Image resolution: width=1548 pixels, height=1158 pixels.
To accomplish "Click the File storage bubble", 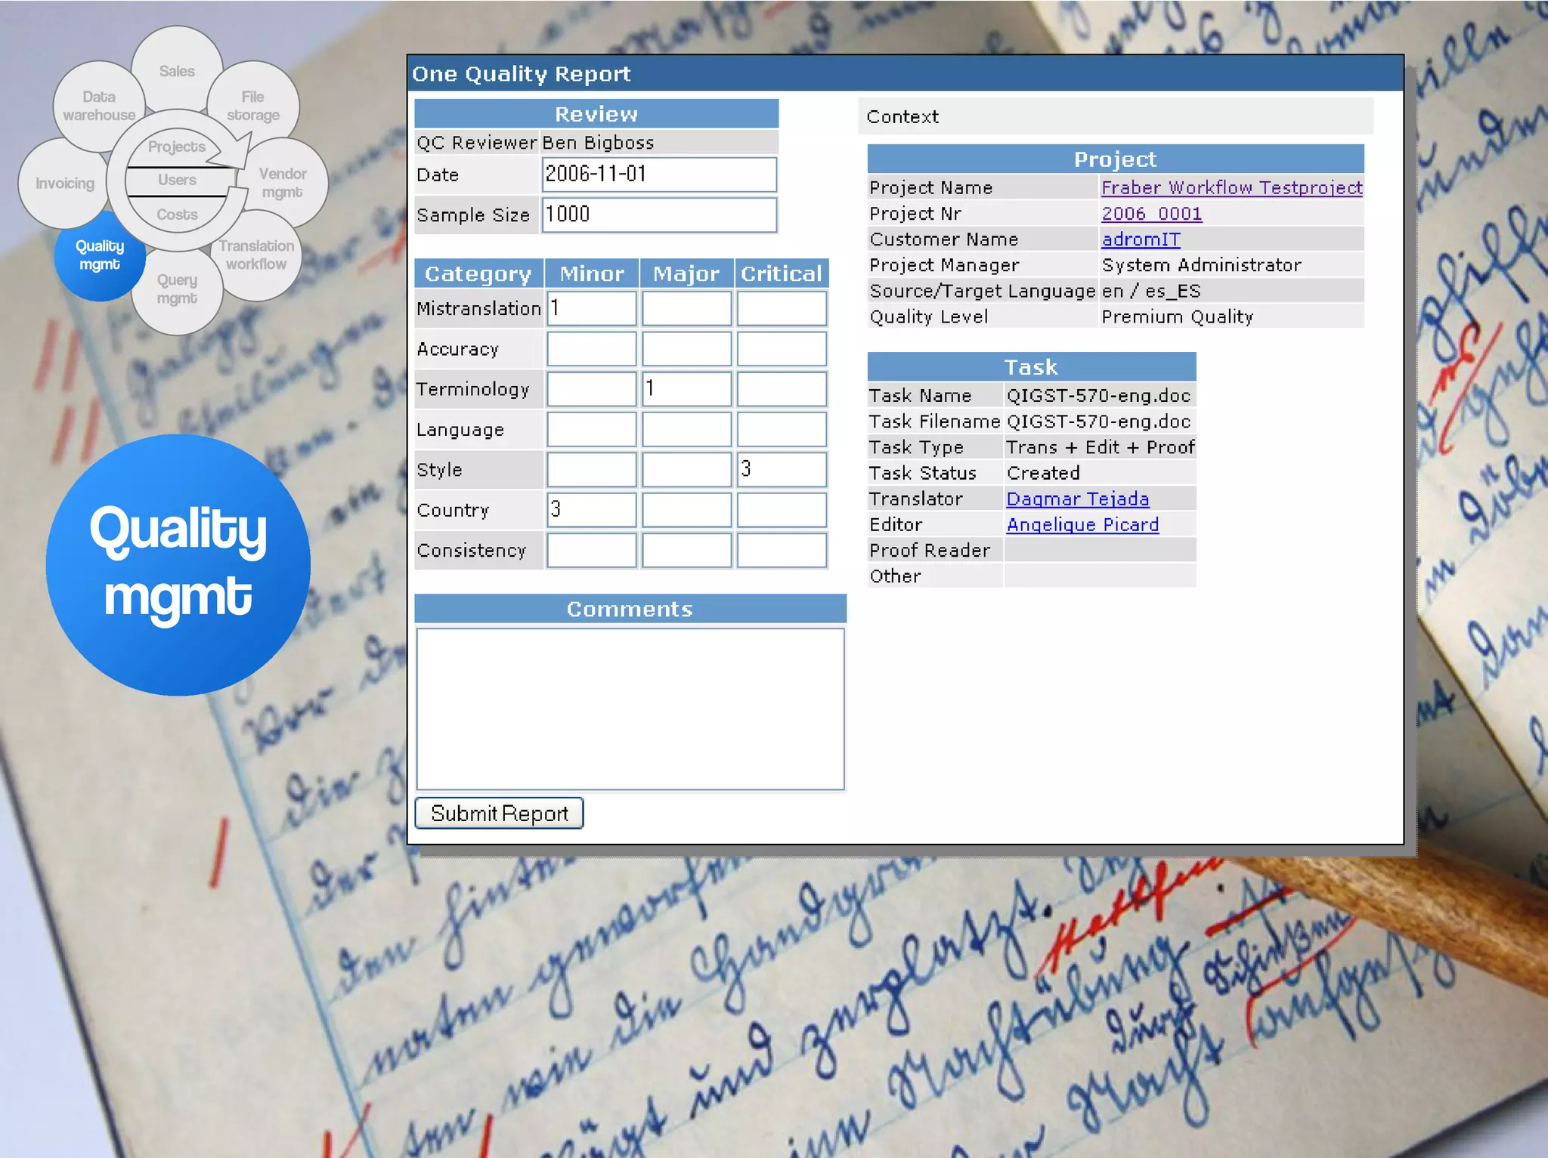I will [x=253, y=106].
